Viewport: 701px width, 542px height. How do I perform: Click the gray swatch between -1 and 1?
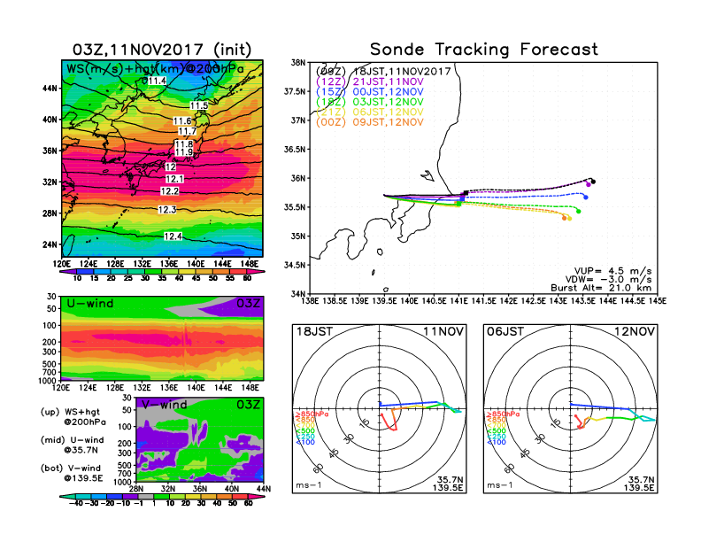[x=146, y=496]
